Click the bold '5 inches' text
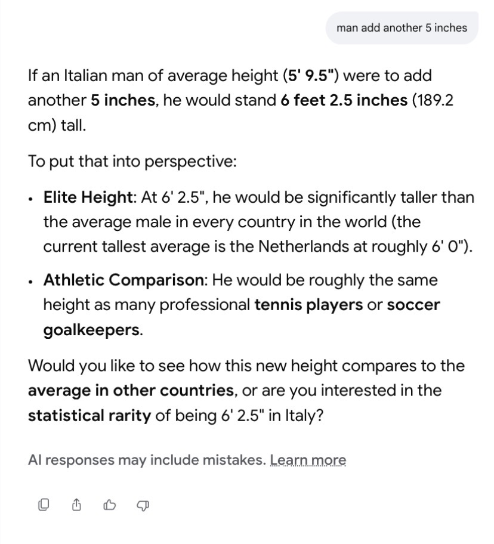494x544 pixels. 123,100
